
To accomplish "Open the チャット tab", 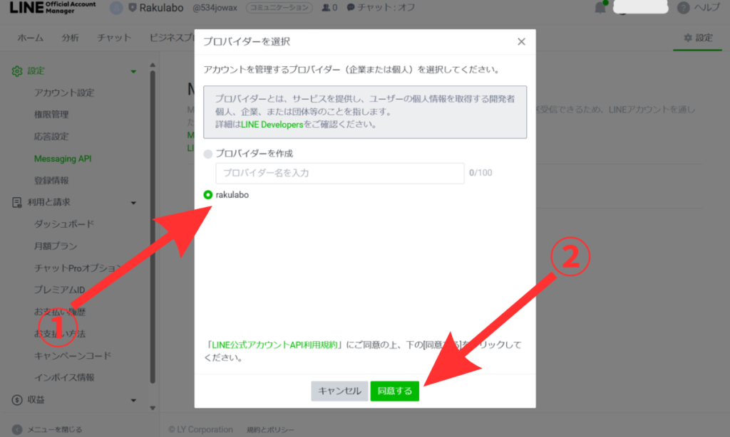I will click(x=114, y=38).
